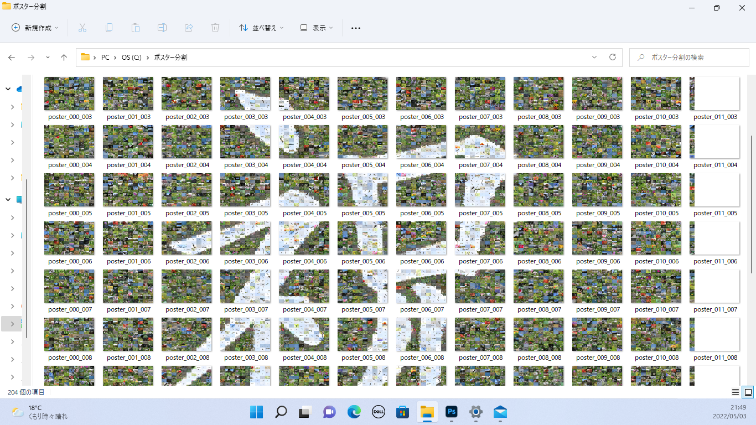Click the Copy icon in toolbar

[x=109, y=28]
